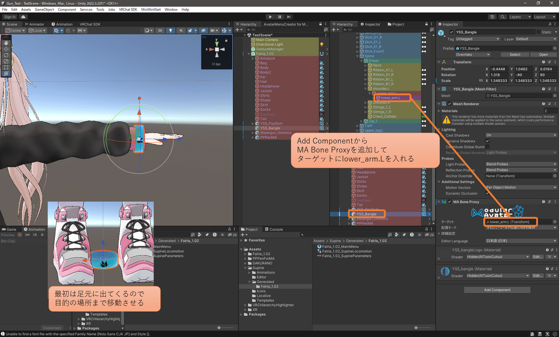Open Mesh object picker circle icon
Image resolution: width=559 pixels, height=337 pixels.
pyautogui.click(x=554, y=96)
